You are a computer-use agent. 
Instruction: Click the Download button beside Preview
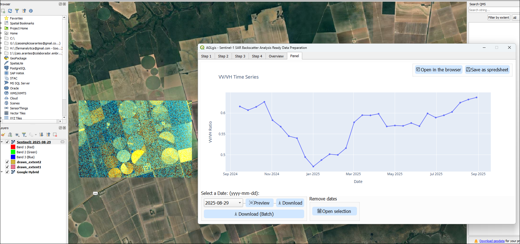click(x=290, y=203)
